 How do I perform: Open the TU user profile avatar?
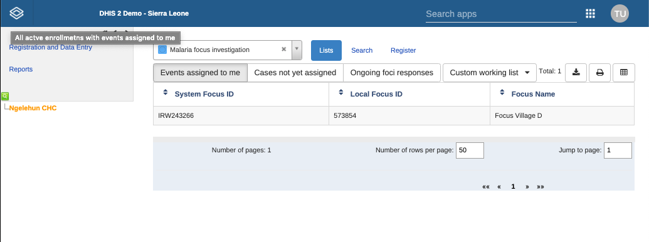click(x=620, y=14)
